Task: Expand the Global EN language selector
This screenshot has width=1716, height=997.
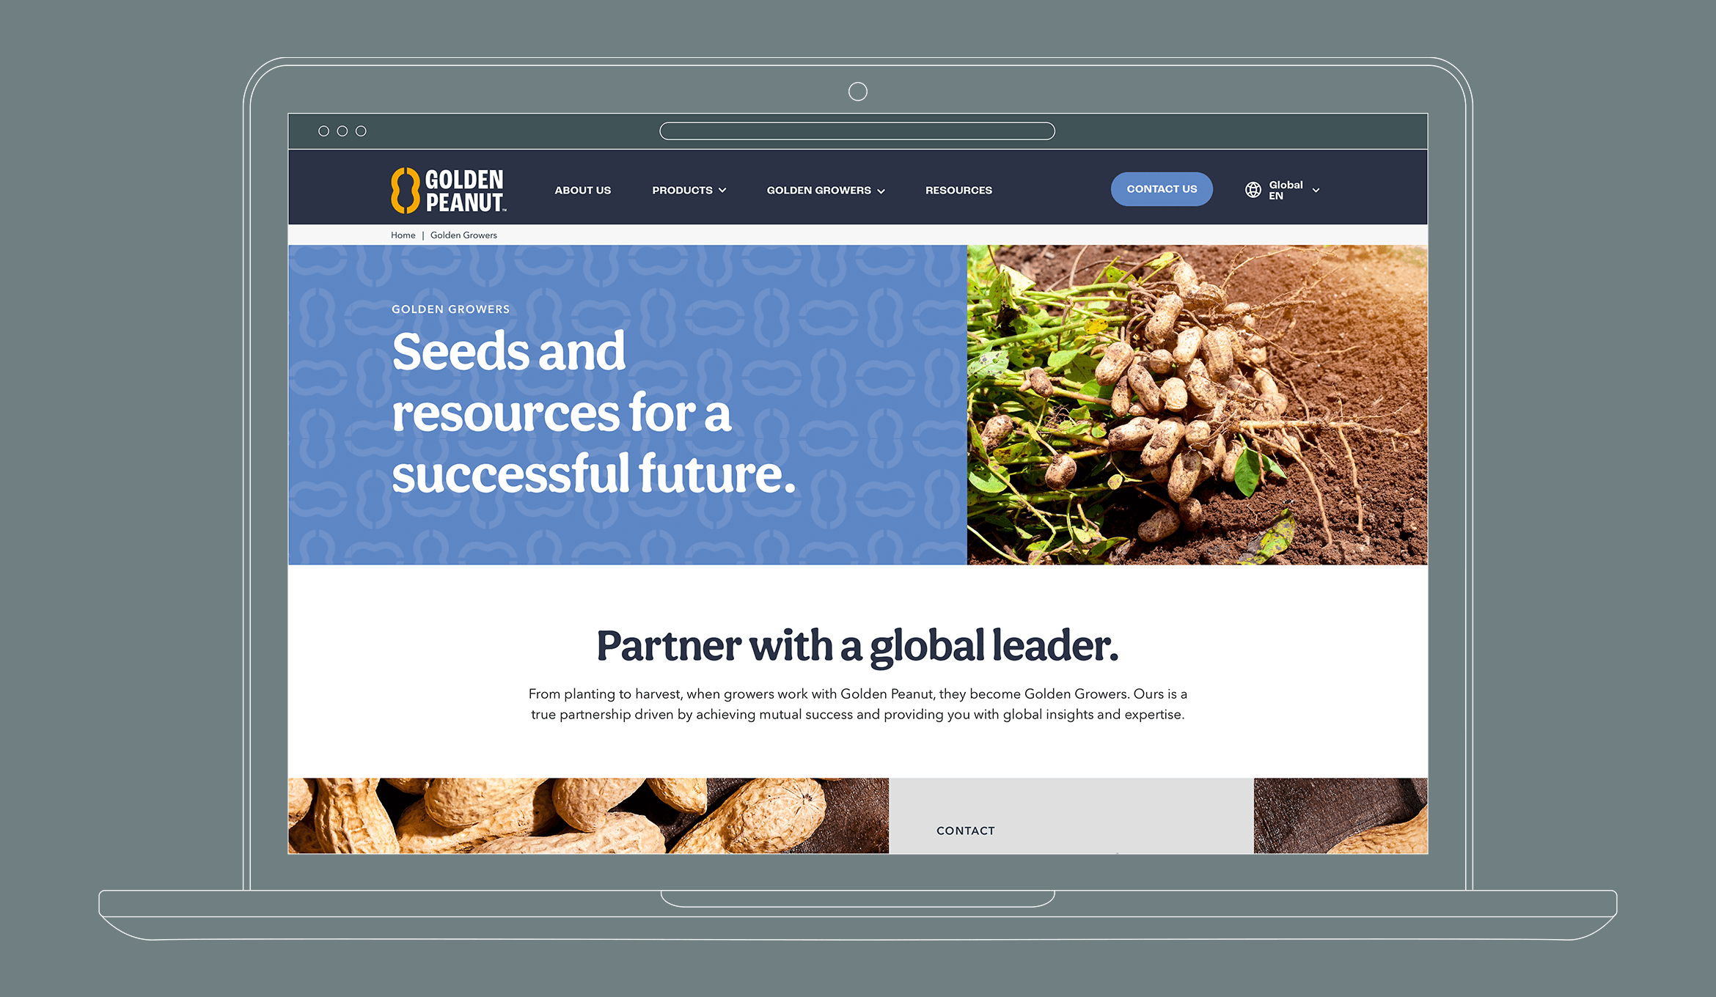Action: tap(1288, 190)
